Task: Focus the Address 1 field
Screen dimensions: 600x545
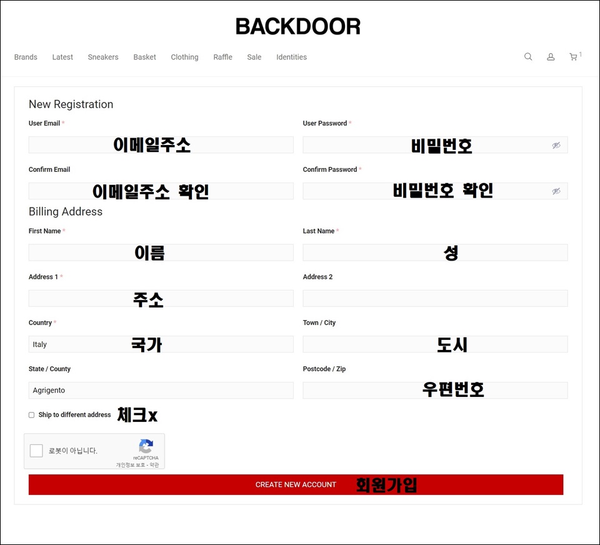Action: click(161, 299)
